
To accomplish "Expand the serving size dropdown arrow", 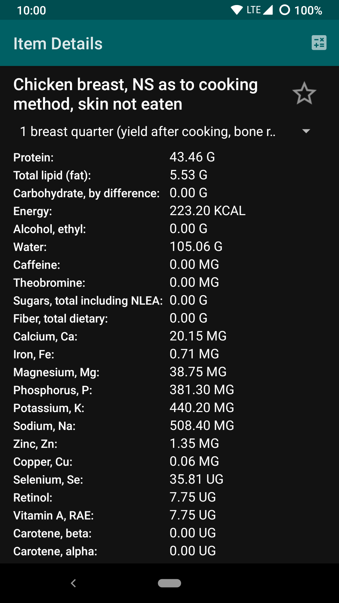I will (x=306, y=131).
